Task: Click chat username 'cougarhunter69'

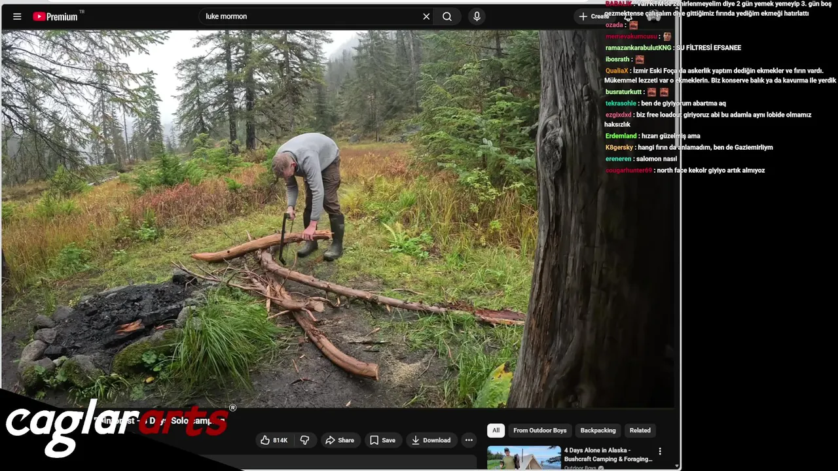Action: point(629,171)
